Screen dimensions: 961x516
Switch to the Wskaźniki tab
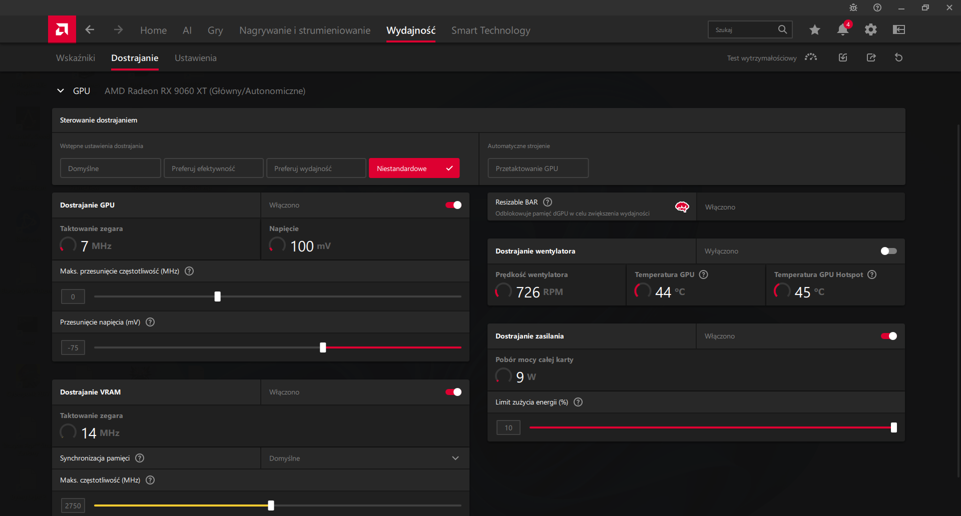[x=76, y=58]
